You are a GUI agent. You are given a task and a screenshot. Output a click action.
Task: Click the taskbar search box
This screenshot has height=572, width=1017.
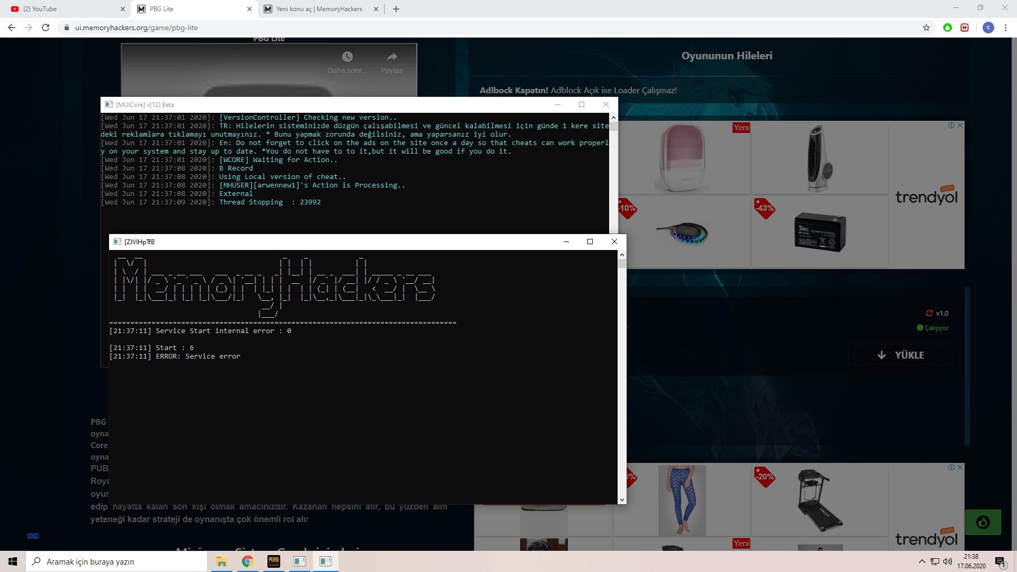coord(117,561)
